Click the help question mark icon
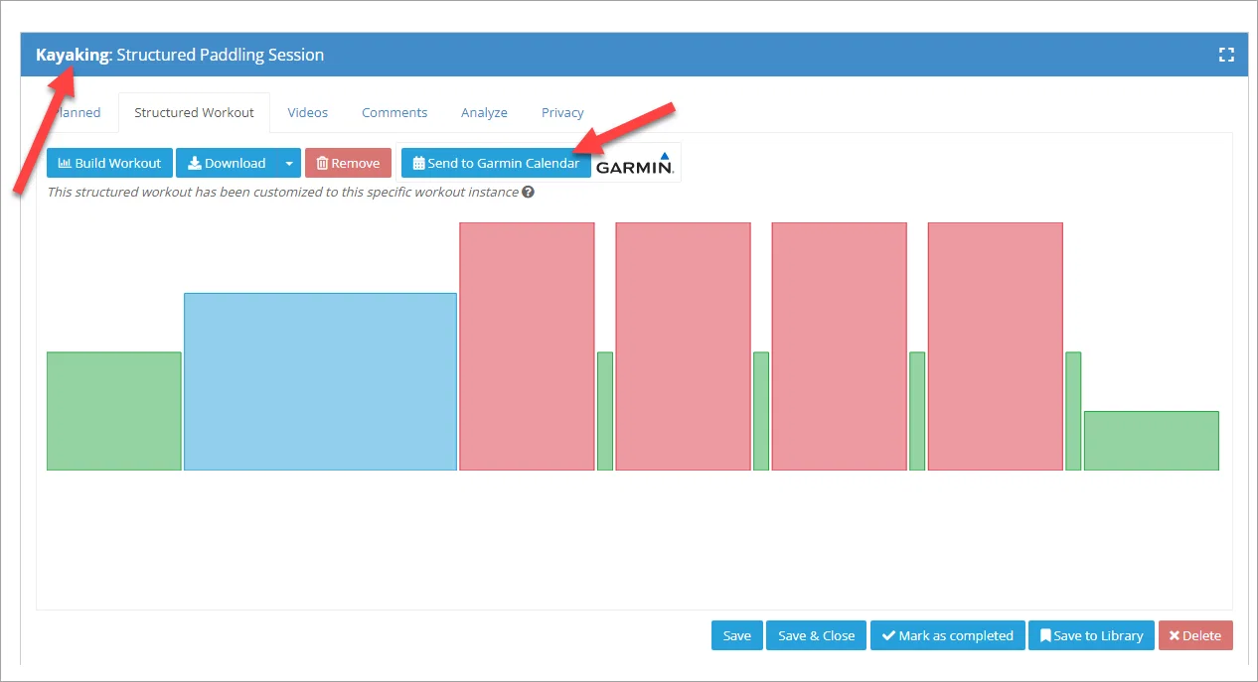Screen dimensions: 1258x682 pos(528,192)
